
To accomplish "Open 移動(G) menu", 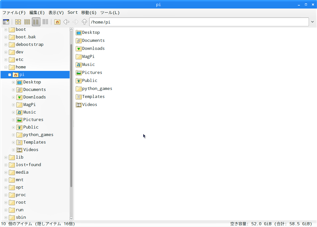I will tap(89, 13).
